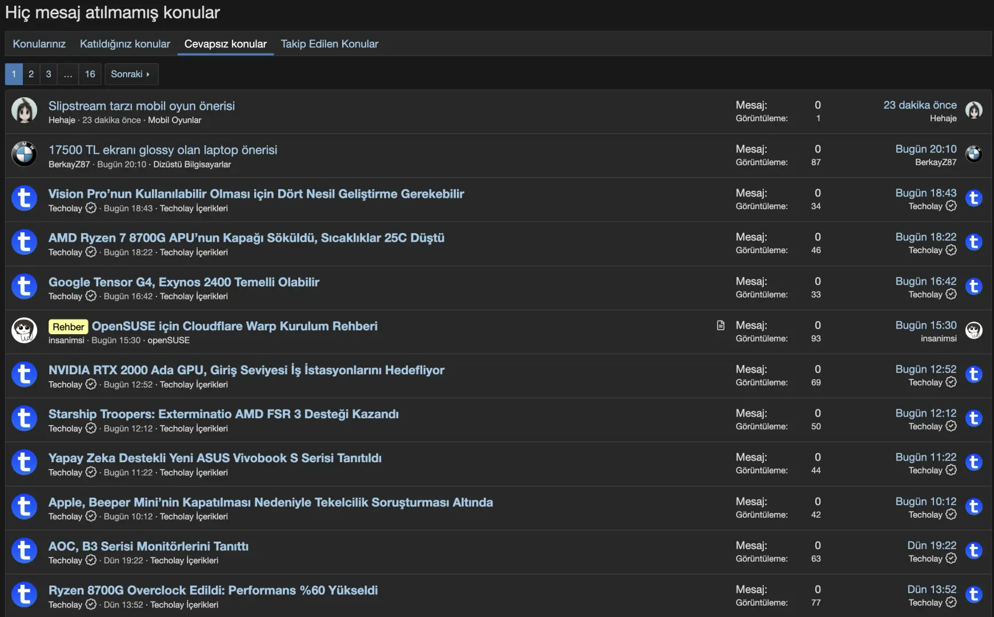Open AMD Ryzen 7 8700G APU thread
This screenshot has height=617, width=994.
pos(246,238)
